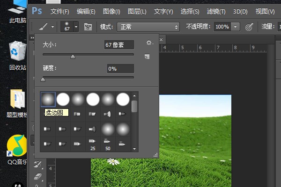Edit the 硬度 field showing 0%

click(x=120, y=69)
